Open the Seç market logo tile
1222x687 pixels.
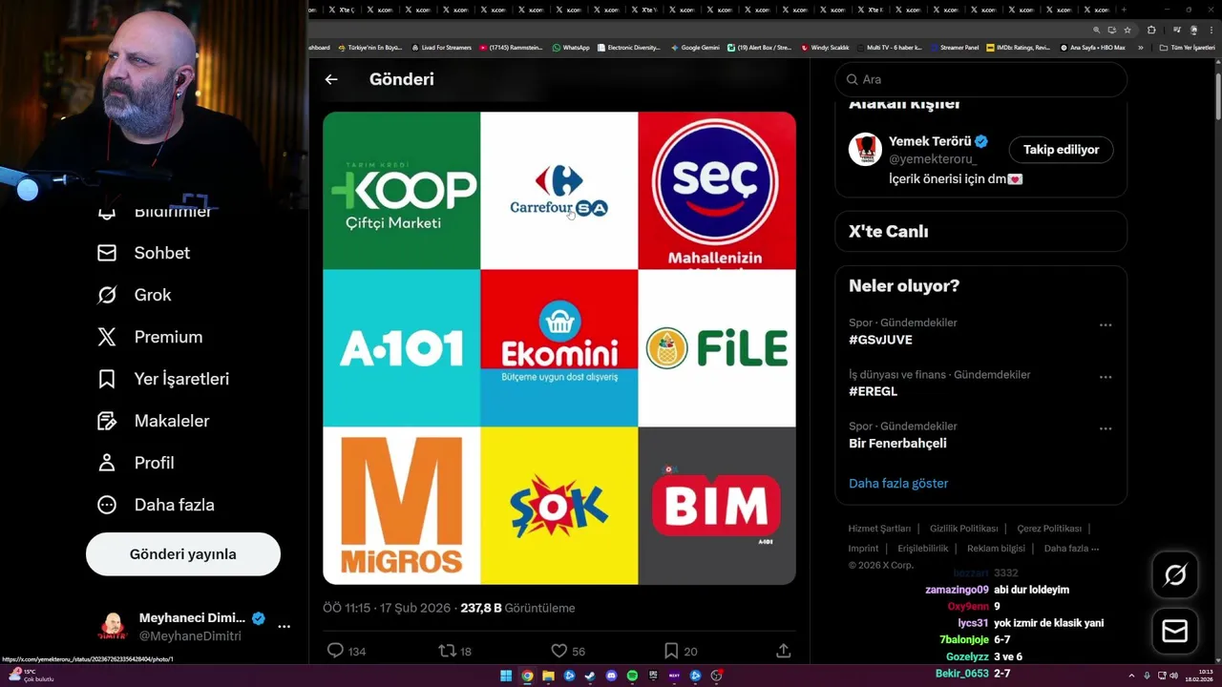717,190
